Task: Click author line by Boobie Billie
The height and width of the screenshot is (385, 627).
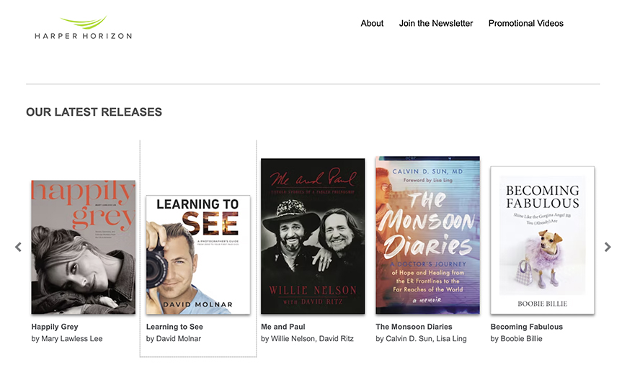Action: pyautogui.click(x=516, y=339)
